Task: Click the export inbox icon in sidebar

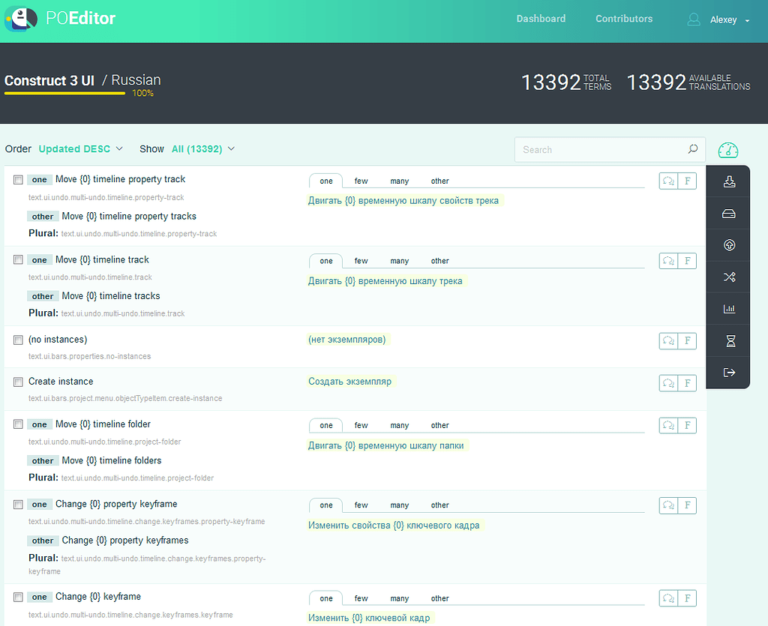Action: pos(727,213)
